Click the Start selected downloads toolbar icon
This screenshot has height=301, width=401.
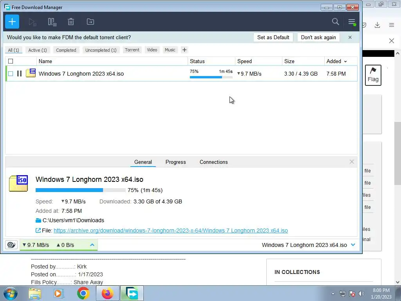click(x=33, y=22)
